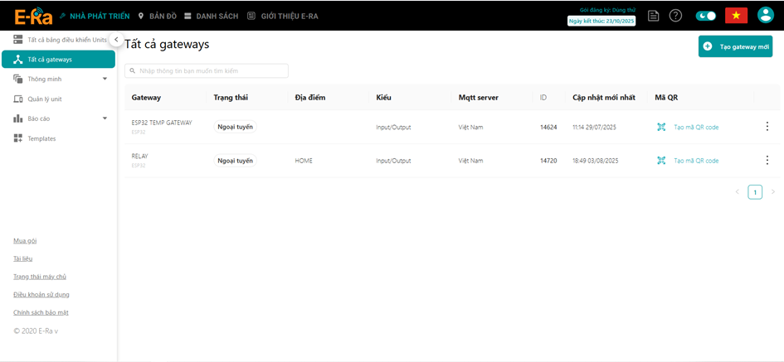Change language via Vietnam flag
Screen dimensions: 784x362
coord(736,16)
